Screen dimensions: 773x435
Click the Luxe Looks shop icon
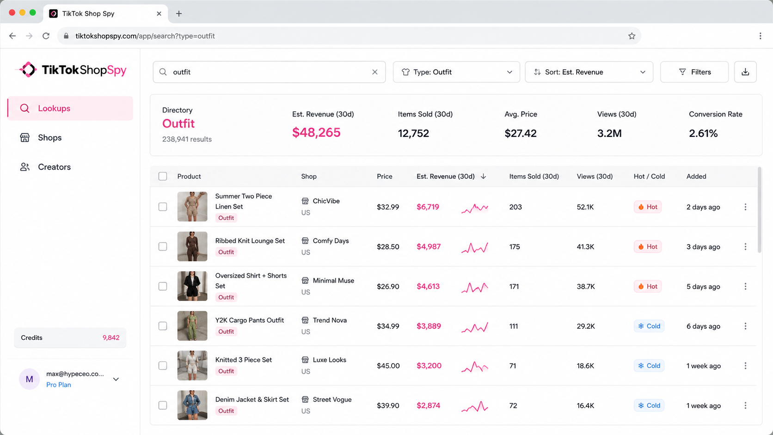click(x=305, y=360)
